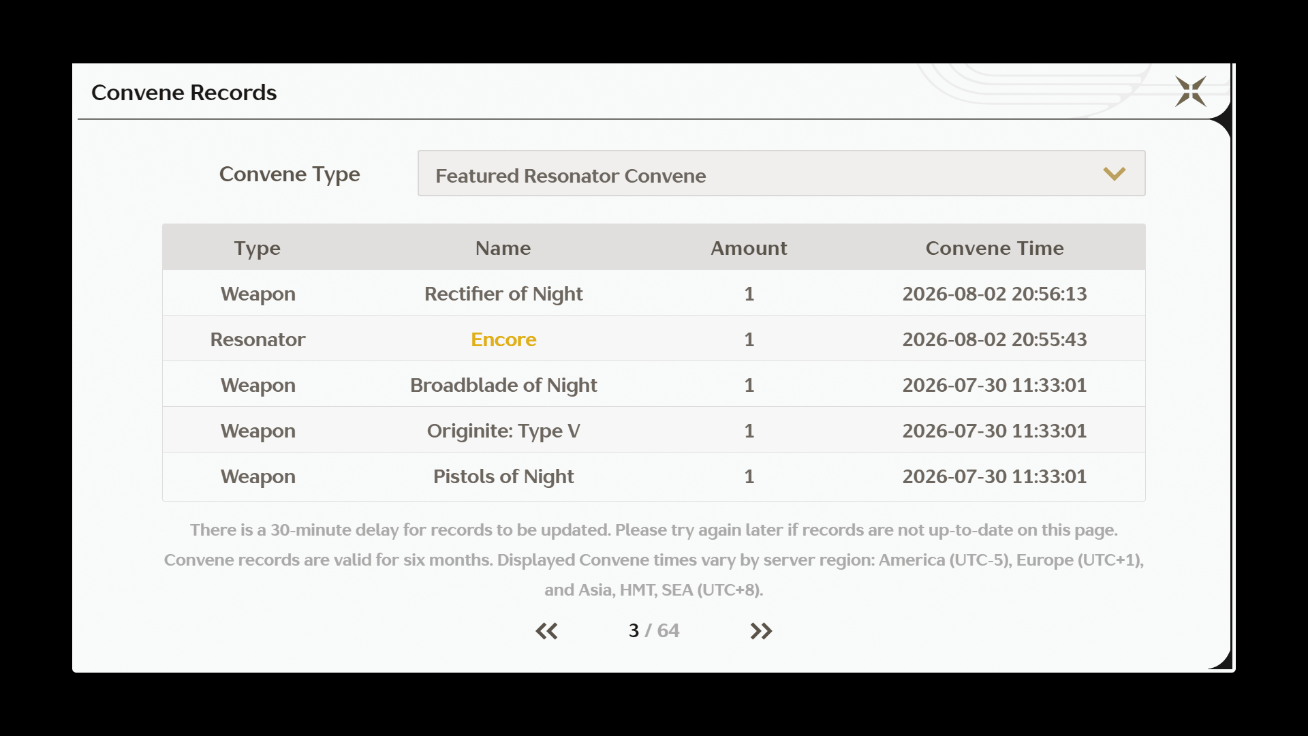Click the gold chevron arrow in Convene Type

(1115, 174)
